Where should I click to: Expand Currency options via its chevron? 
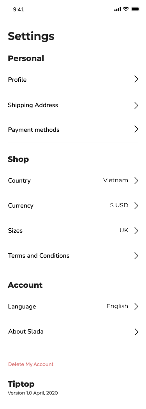136,206
